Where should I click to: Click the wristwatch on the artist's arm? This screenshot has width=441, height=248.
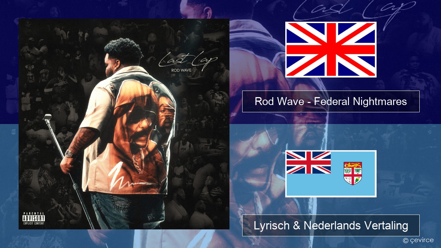pyautogui.click(x=70, y=154)
